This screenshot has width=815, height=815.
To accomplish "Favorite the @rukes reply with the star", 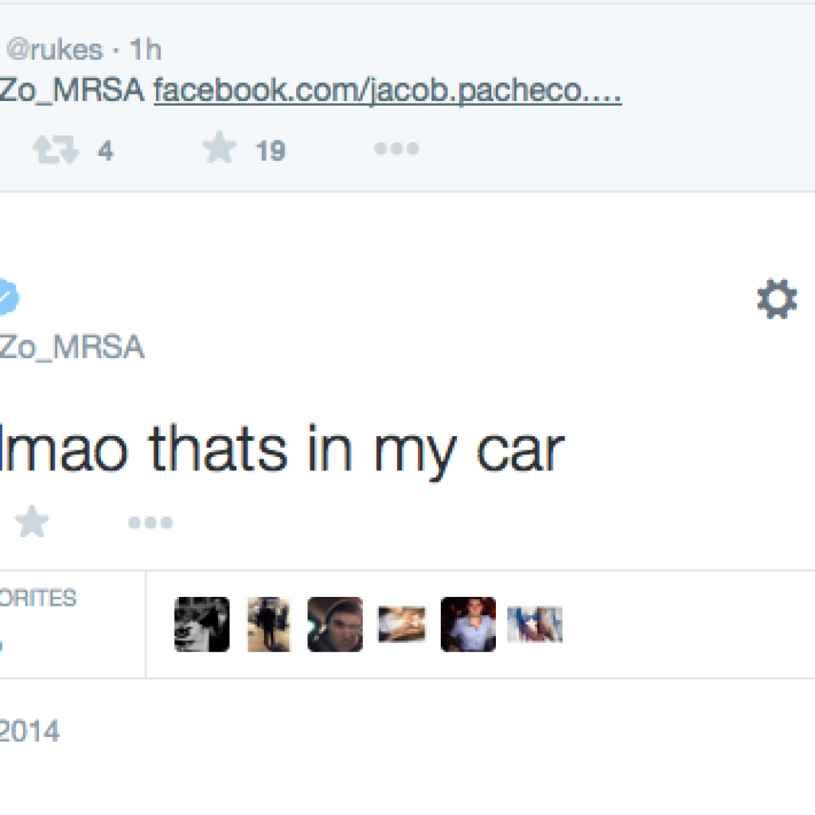I will (219, 149).
